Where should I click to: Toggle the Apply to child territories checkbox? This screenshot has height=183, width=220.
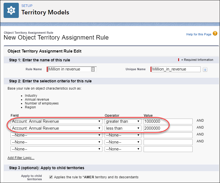(51, 177)
